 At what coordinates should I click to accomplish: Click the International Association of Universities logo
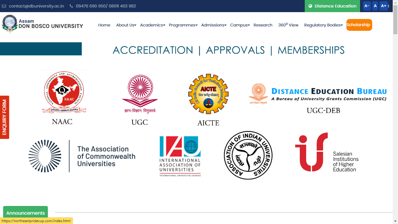pos(180,156)
